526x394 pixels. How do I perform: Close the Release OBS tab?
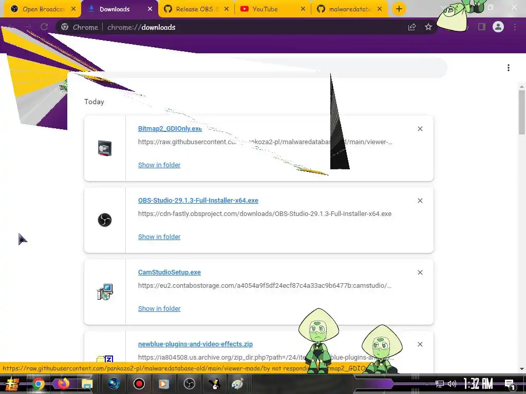click(x=227, y=9)
